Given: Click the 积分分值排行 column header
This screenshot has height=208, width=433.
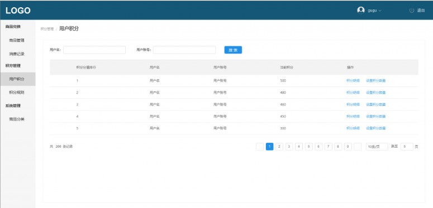Looking at the screenshot, I should [x=86, y=67].
